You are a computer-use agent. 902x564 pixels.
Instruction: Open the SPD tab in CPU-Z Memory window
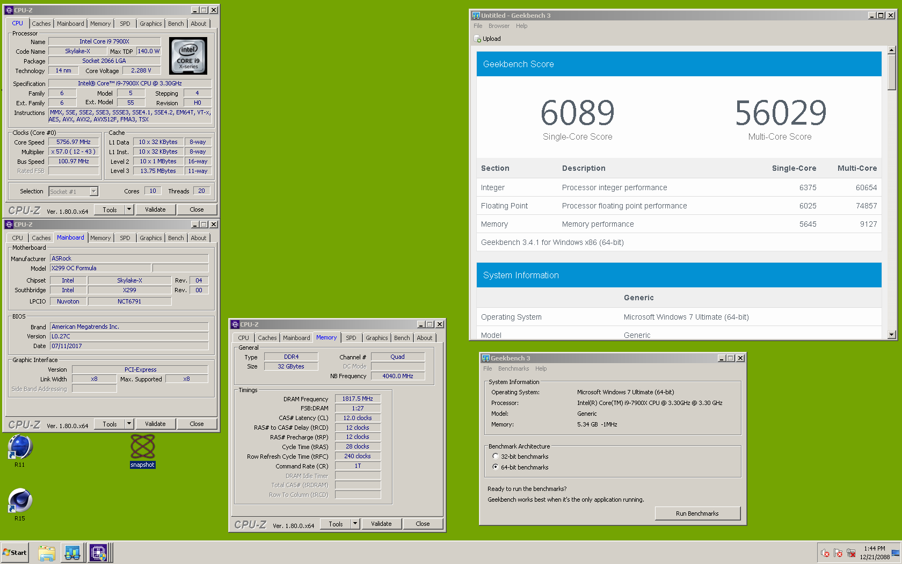pyautogui.click(x=351, y=338)
